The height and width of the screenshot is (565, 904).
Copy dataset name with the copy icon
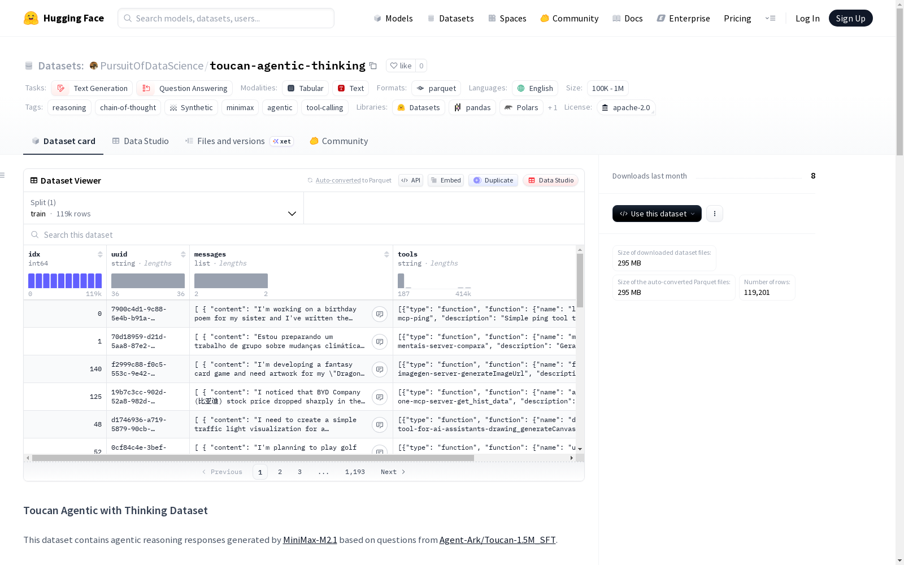click(373, 66)
